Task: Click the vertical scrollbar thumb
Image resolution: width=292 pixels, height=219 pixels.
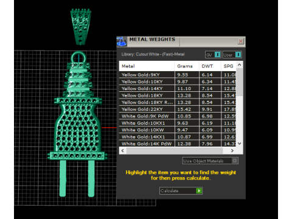Action: [240, 82]
